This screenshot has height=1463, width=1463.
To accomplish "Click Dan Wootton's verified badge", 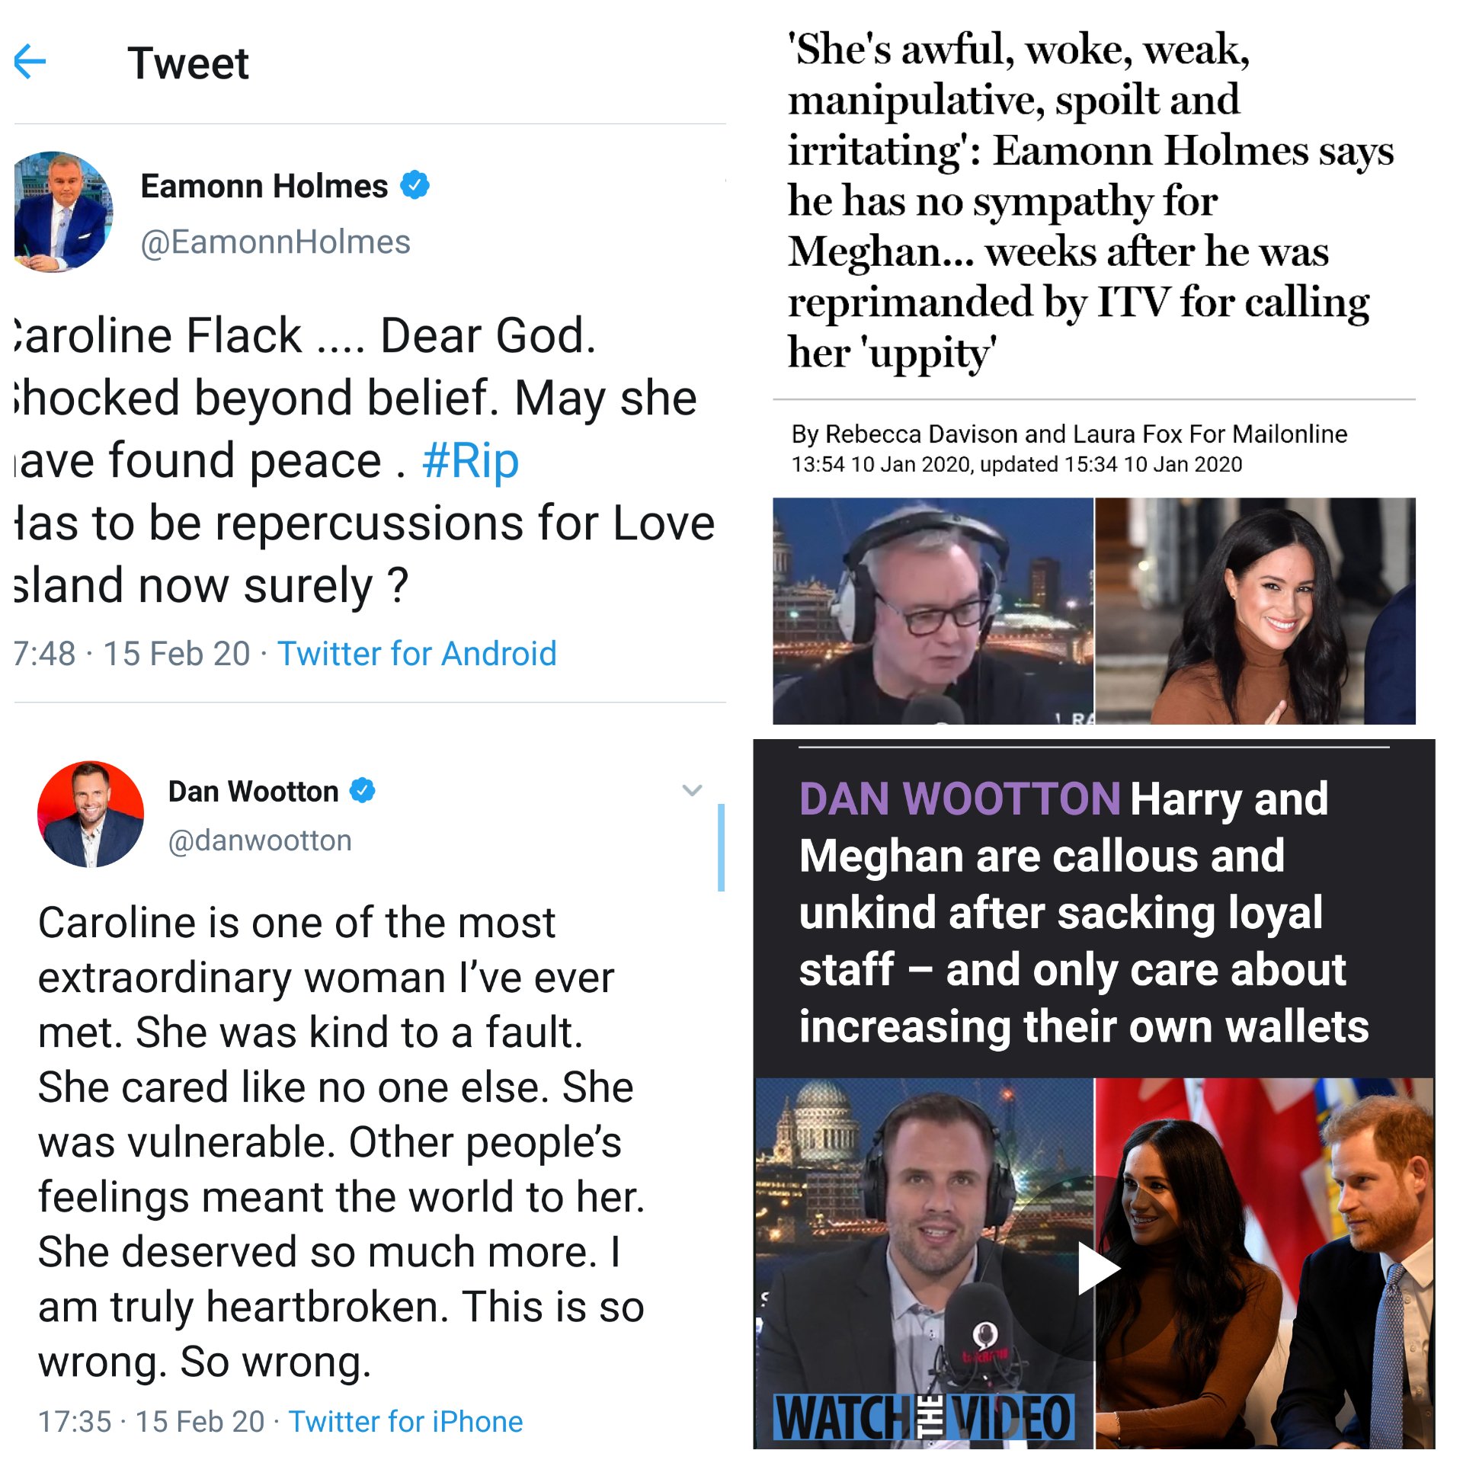I will pos(363,791).
